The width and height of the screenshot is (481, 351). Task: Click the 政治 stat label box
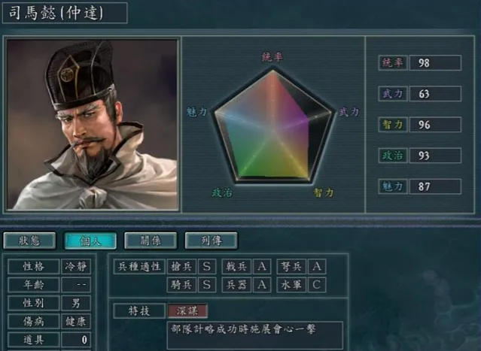(393, 156)
